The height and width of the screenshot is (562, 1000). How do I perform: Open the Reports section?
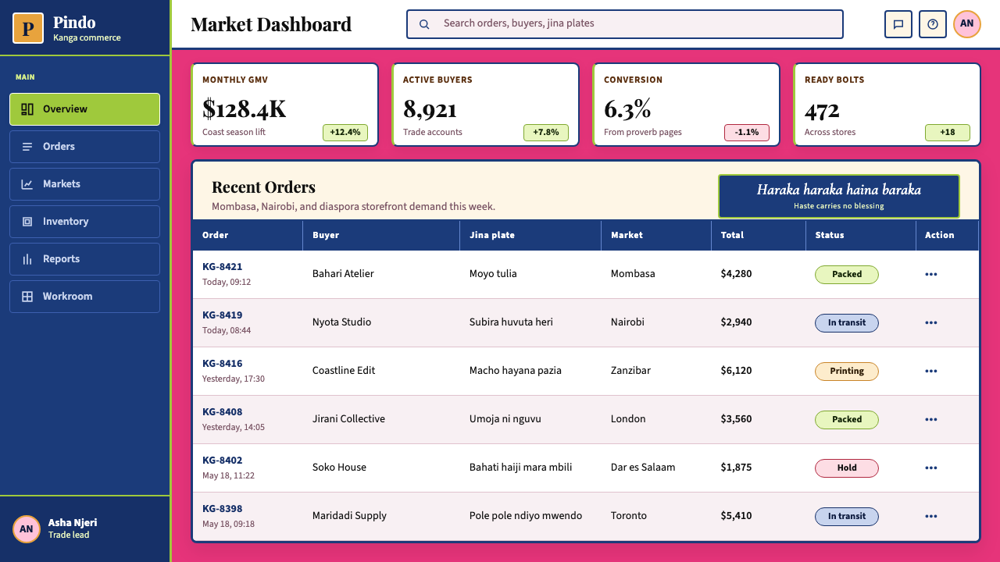click(x=84, y=259)
